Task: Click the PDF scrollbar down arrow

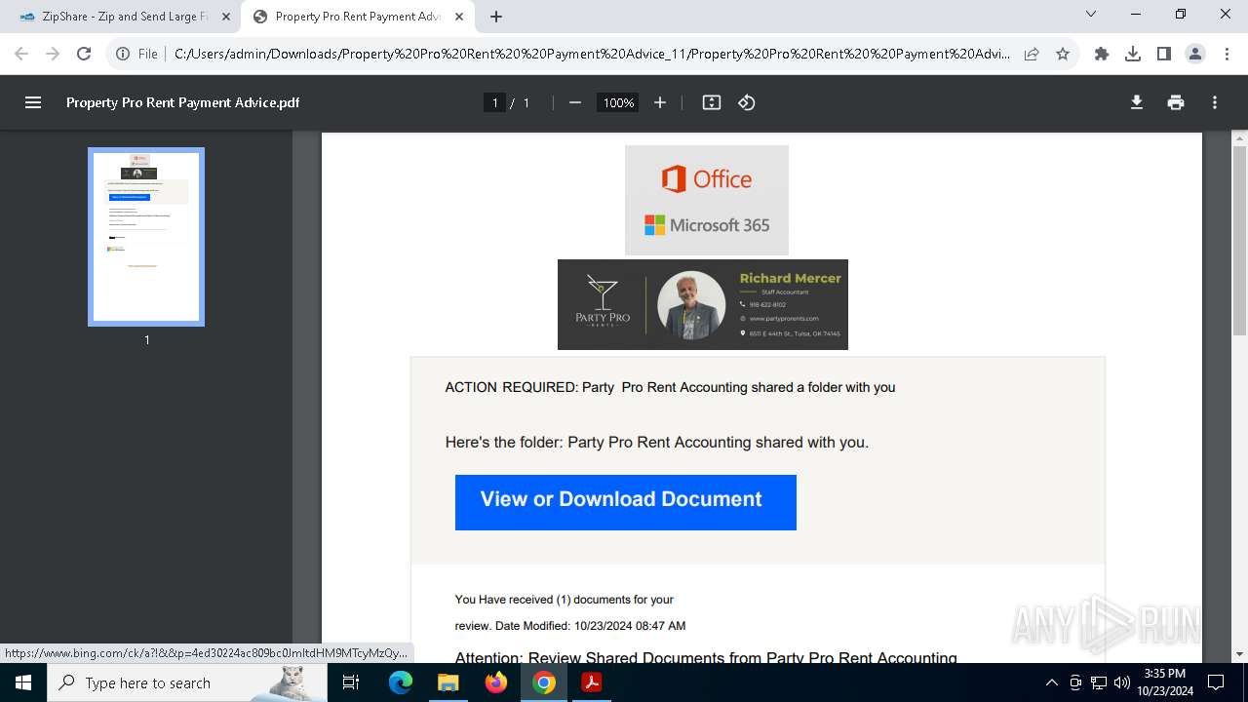Action: (1240, 654)
